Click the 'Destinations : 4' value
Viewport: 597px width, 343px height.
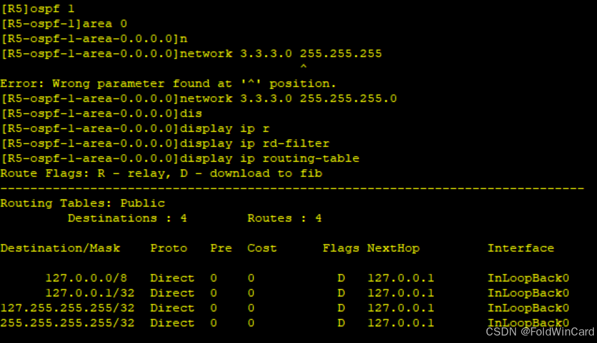(127, 218)
